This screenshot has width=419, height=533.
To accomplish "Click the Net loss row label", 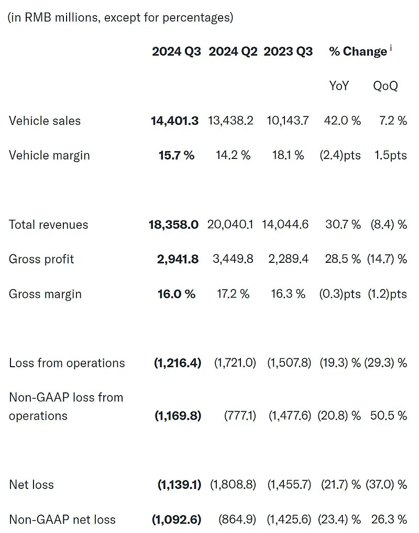I will tap(31, 485).
